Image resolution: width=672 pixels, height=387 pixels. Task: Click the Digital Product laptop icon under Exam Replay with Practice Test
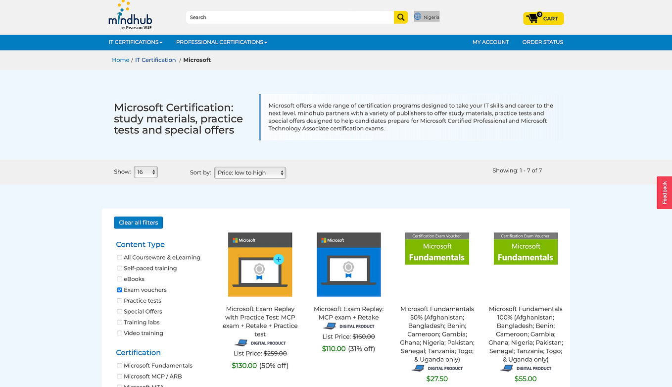pyautogui.click(x=241, y=343)
